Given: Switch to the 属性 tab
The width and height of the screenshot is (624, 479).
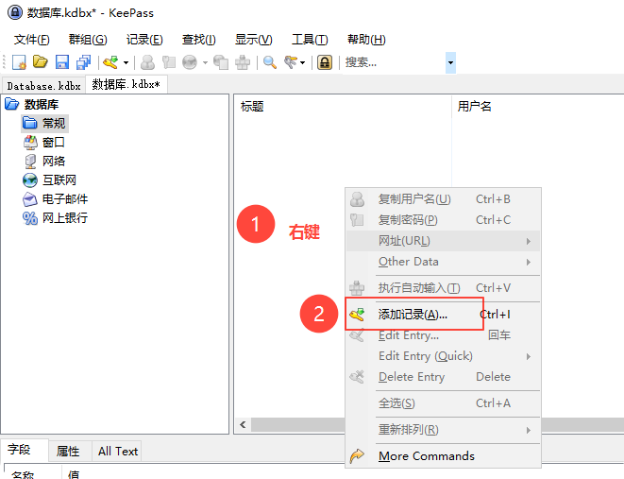Looking at the screenshot, I should [x=68, y=451].
